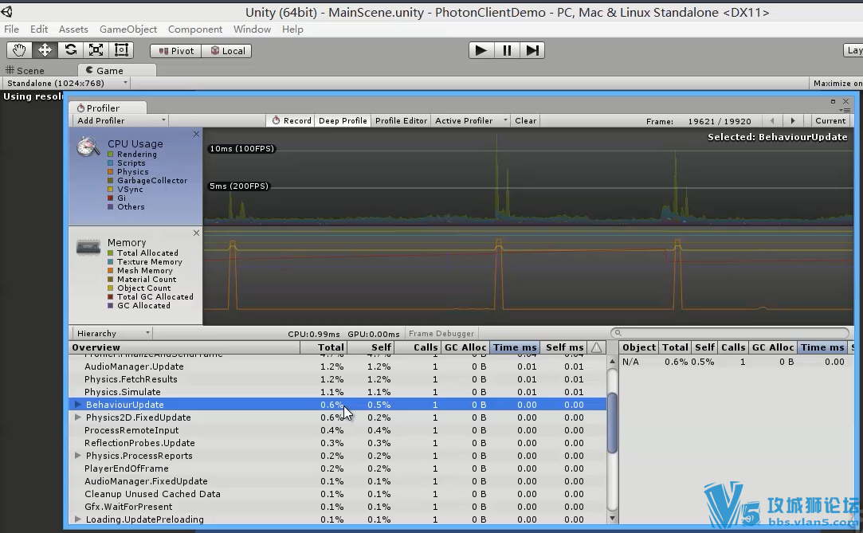Open the Edit menu
863x533 pixels.
pos(39,29)
